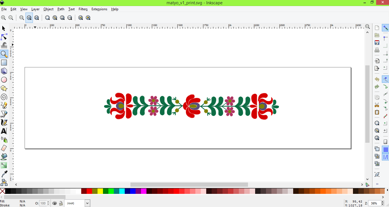Increase zoom percentage with stepper arrow

(x=383, y=202)
